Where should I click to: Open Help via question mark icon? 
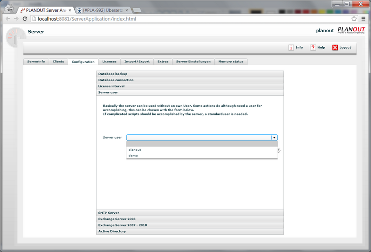pos(313,47)
